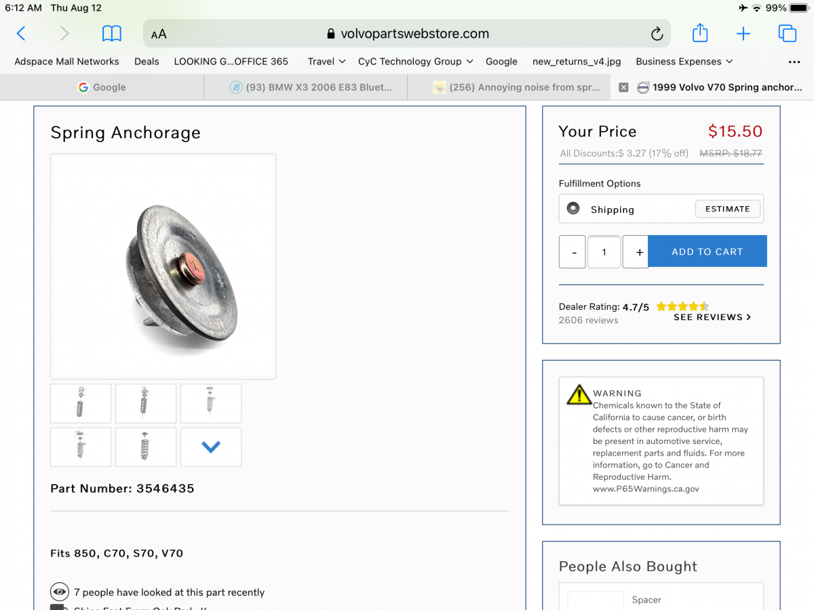
Task: Open a new tab with the plus icon
Action: click(x=743, y=33)
